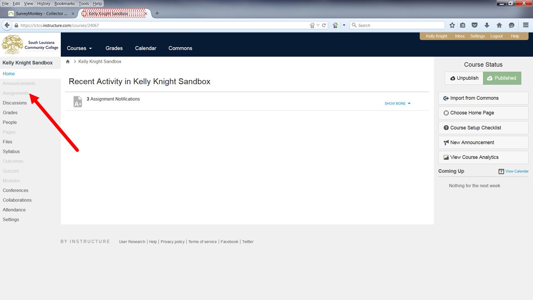Image resolution: width=533 pixels, height=300 pixels.
Task: Click Kelly Knight profile link in user bar
Action: click(x=436, y=36)
